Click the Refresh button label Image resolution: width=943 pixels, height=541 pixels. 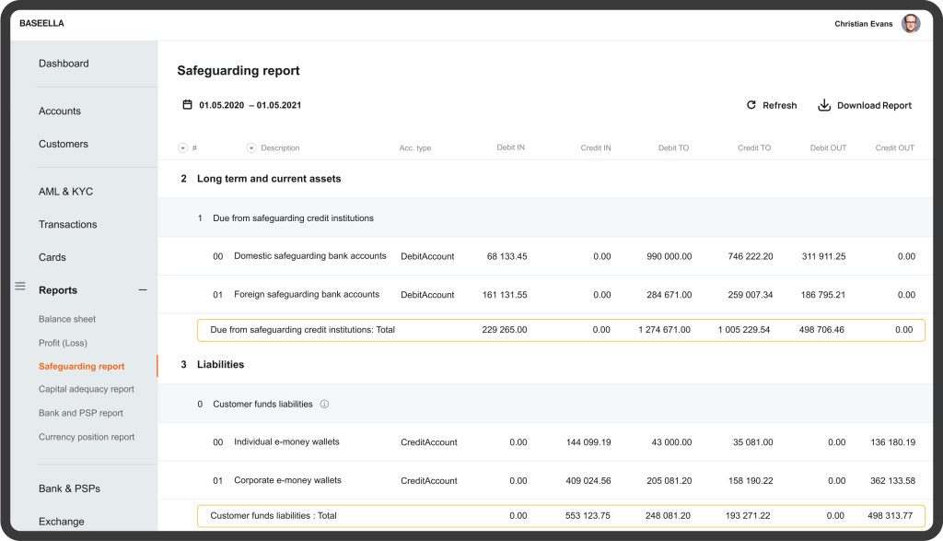(x=780, y=105)
